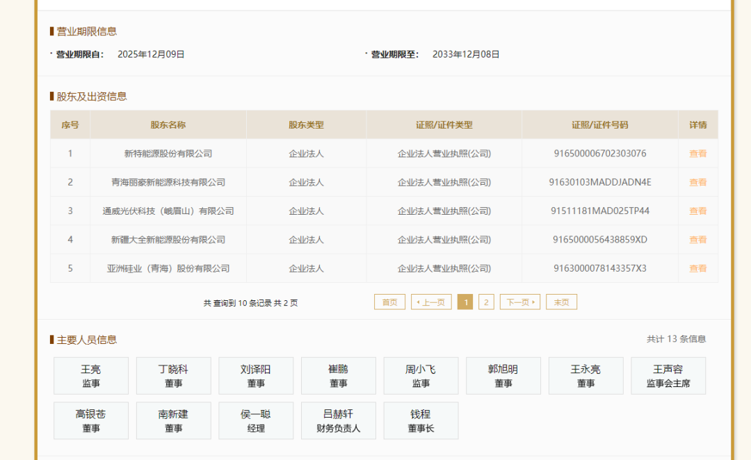The width and height of the screenshot is (751, 460).
Task: Click 查看 in 新疆大全新能源股份有限公司 row
Action: (x=697, y=240)
